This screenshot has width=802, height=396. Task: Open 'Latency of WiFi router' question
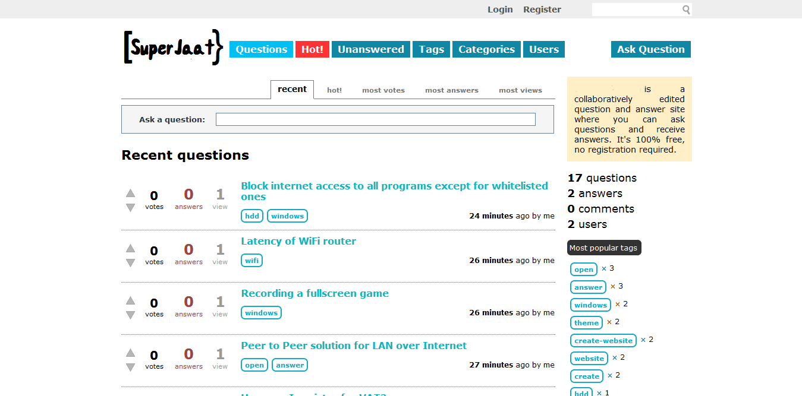[x=298, y=241]
